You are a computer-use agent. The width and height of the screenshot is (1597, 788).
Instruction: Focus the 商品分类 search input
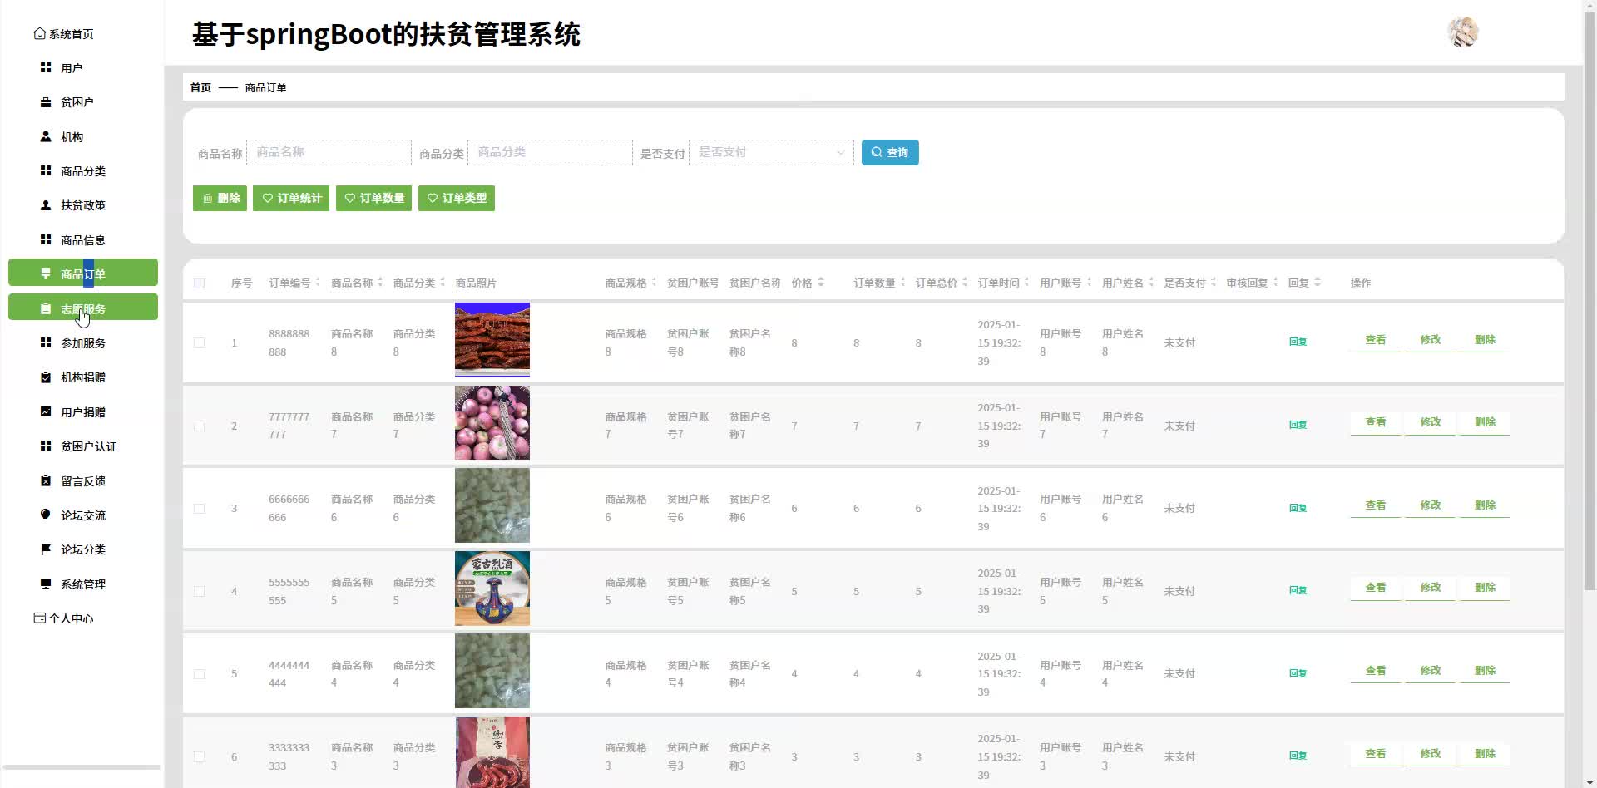tap(550, 152)
